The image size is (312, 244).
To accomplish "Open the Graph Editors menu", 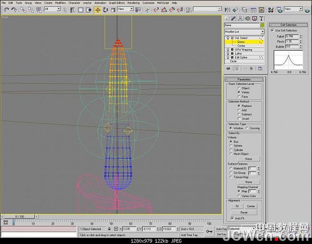I will (116, 3).
